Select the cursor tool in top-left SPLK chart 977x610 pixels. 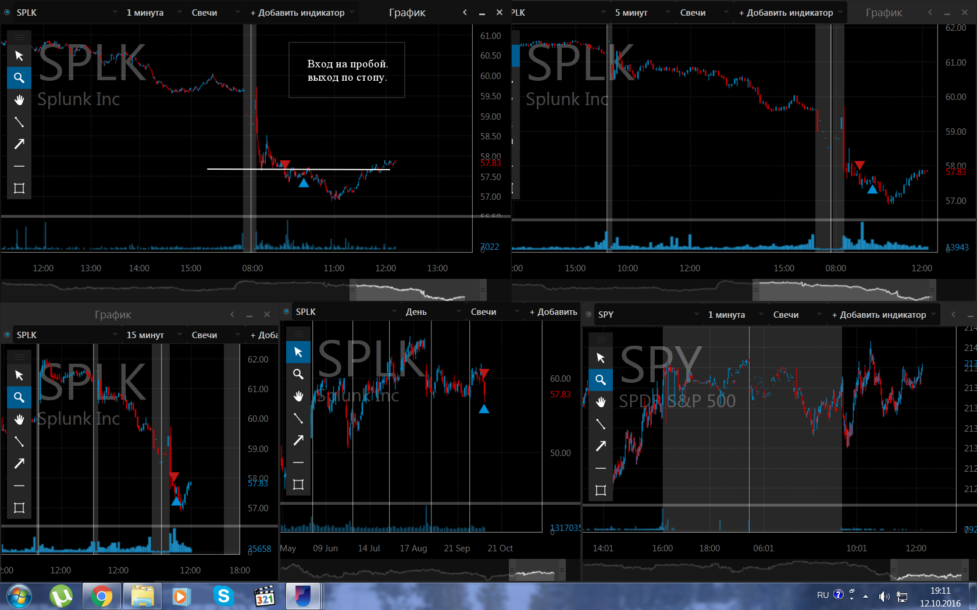(x=19, y=56)
